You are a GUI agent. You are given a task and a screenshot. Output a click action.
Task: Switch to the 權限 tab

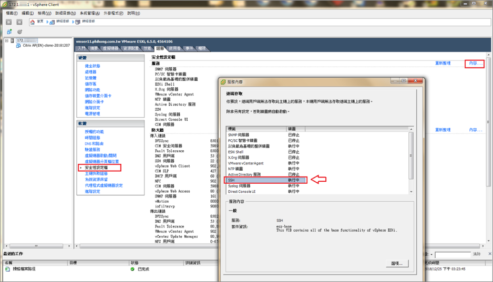202,48
